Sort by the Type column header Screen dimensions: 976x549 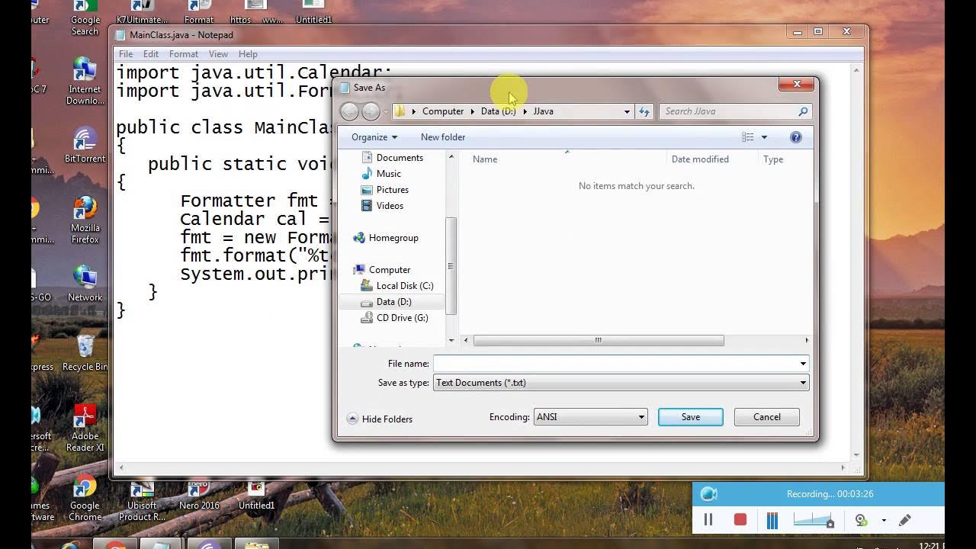click(x=773, y=159)
